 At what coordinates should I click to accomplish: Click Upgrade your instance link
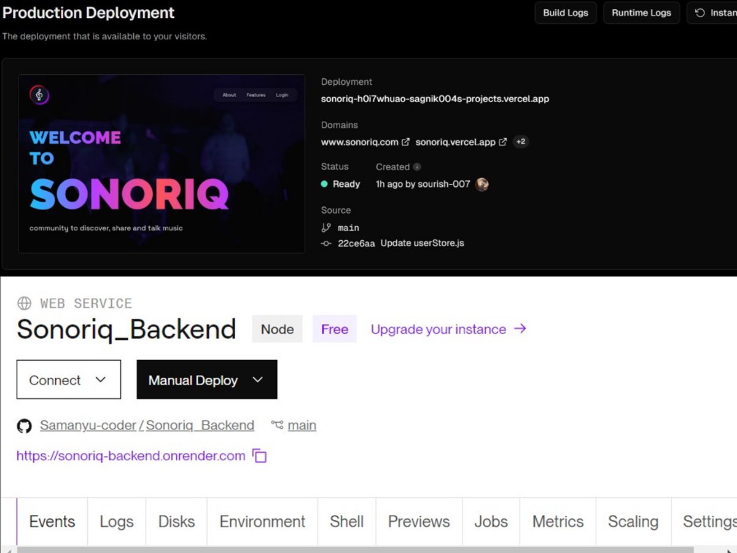click(439, 329)
